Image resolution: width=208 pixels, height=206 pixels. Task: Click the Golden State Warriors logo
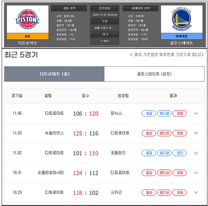(x=181, y=19)
